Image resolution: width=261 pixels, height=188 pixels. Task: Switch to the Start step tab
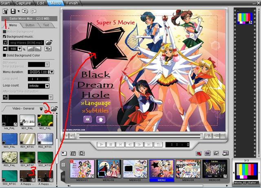click(5, 3)
